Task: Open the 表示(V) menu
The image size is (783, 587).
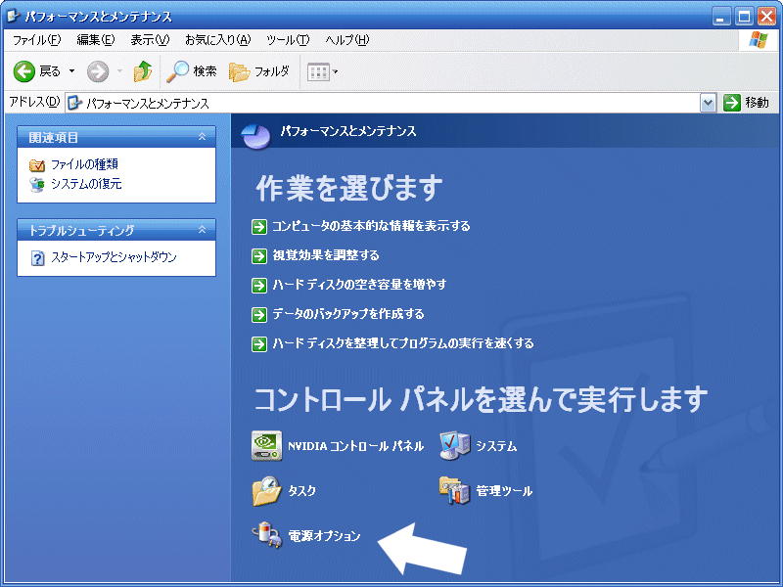Action: 150,40
